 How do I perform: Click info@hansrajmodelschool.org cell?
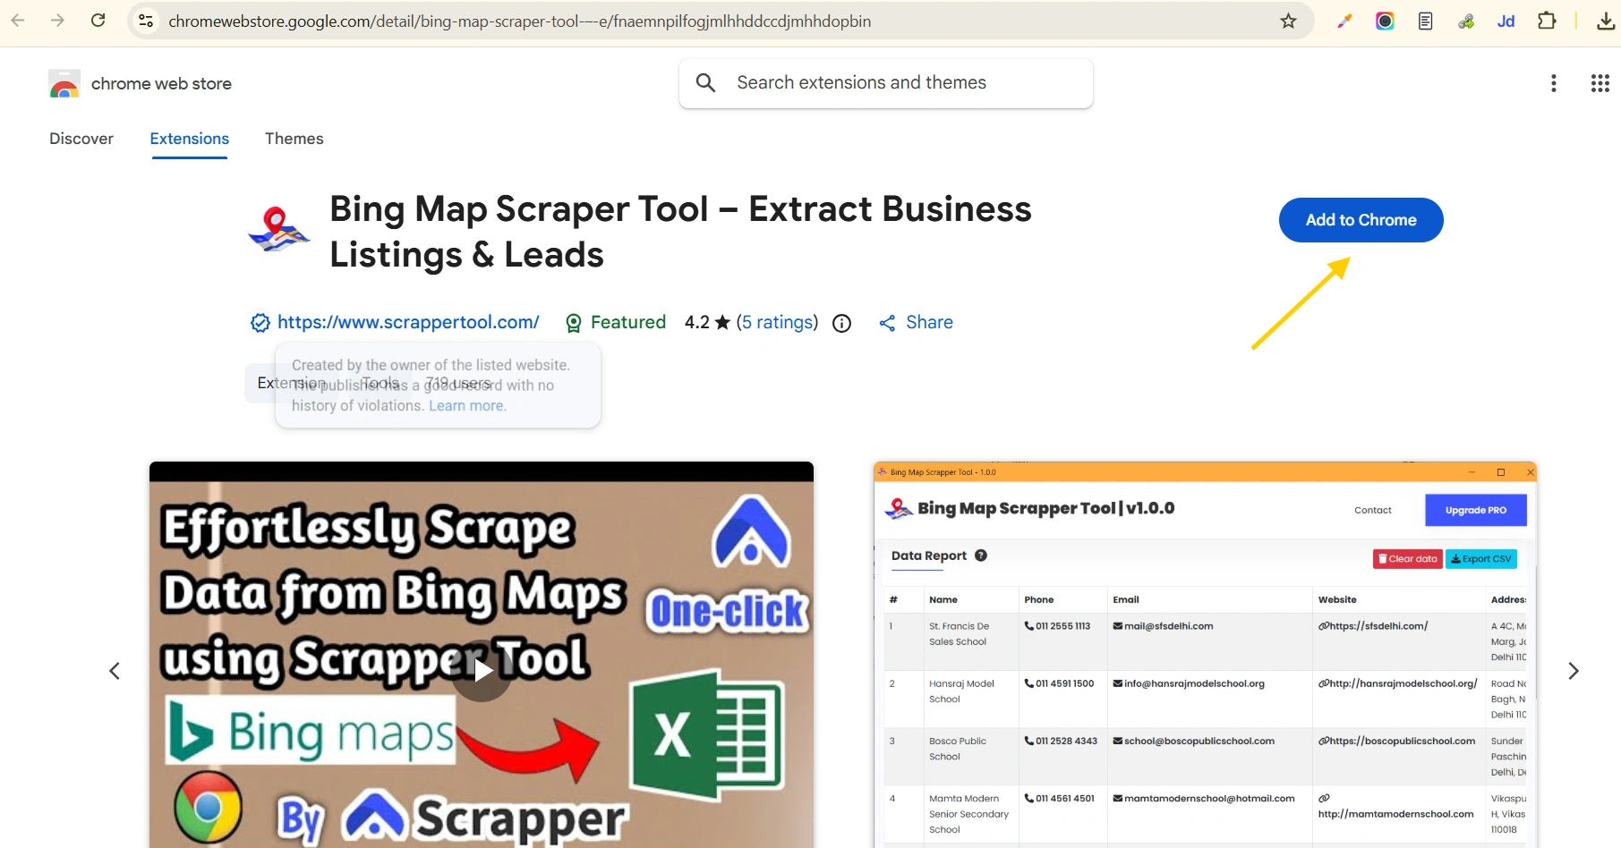tap(1189, 683)
